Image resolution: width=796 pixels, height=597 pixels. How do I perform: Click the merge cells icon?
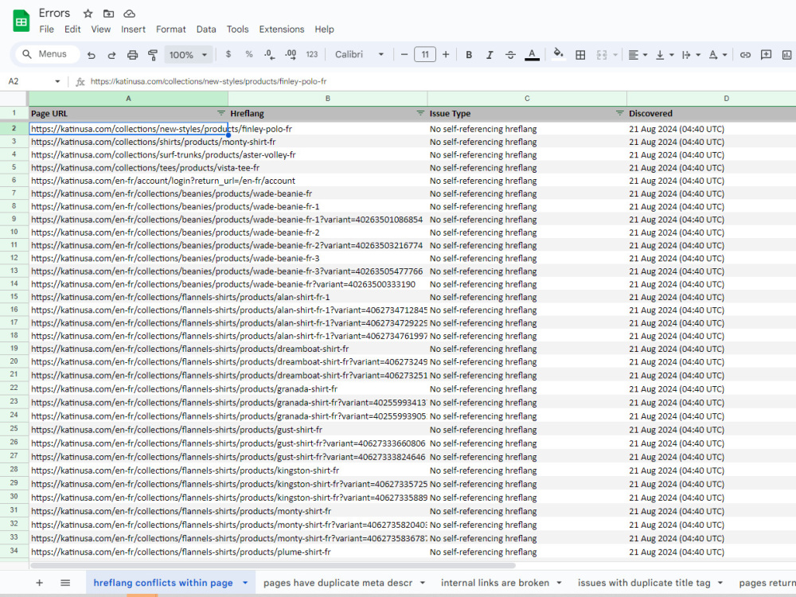click(602, 55)
